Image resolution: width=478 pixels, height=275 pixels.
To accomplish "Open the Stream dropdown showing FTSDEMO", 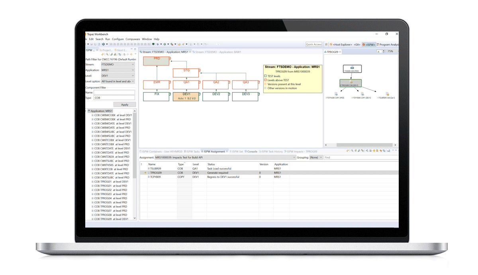I will pyautogui.click(x=118, y=64).
